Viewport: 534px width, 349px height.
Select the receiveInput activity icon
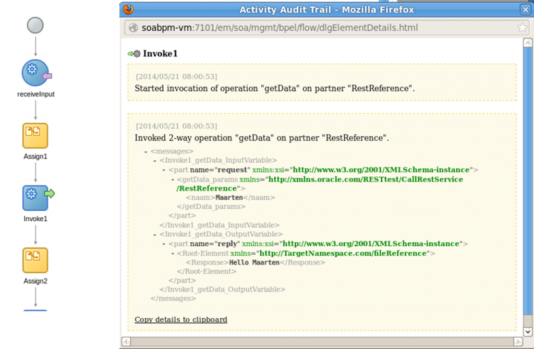coord(36,73)
